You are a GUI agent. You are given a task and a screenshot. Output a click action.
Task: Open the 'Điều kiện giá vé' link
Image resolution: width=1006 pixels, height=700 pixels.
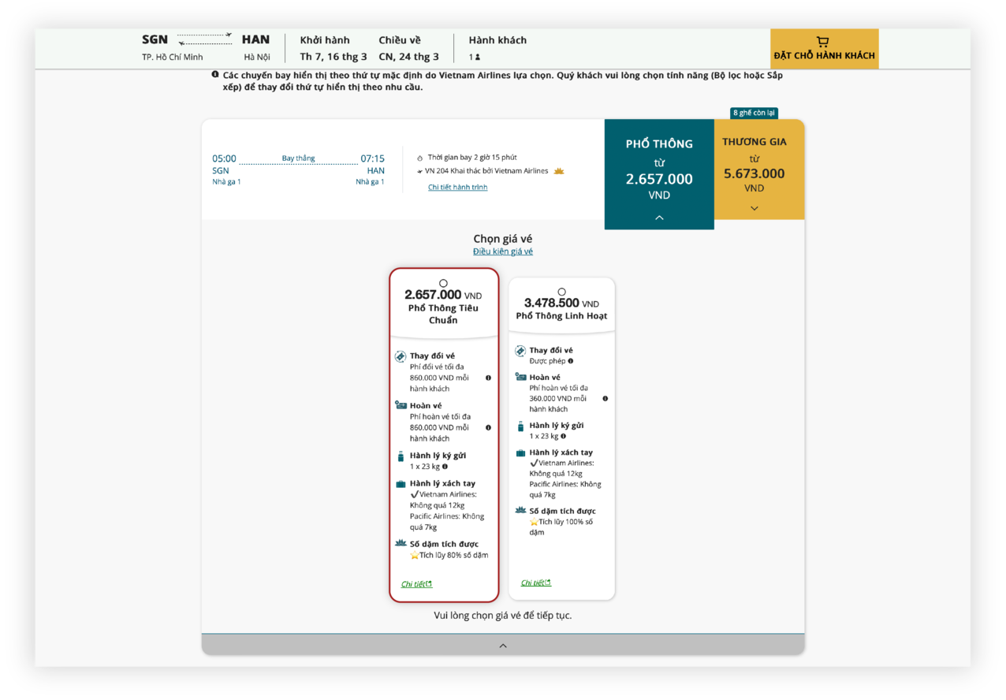pos(503,251)
